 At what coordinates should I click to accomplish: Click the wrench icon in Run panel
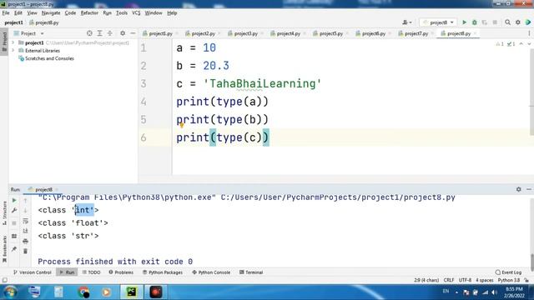click(x=14, y=211)
